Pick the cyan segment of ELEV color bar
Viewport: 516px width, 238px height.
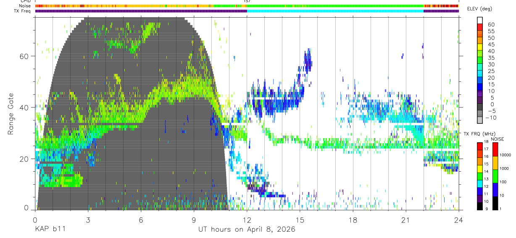480,74
